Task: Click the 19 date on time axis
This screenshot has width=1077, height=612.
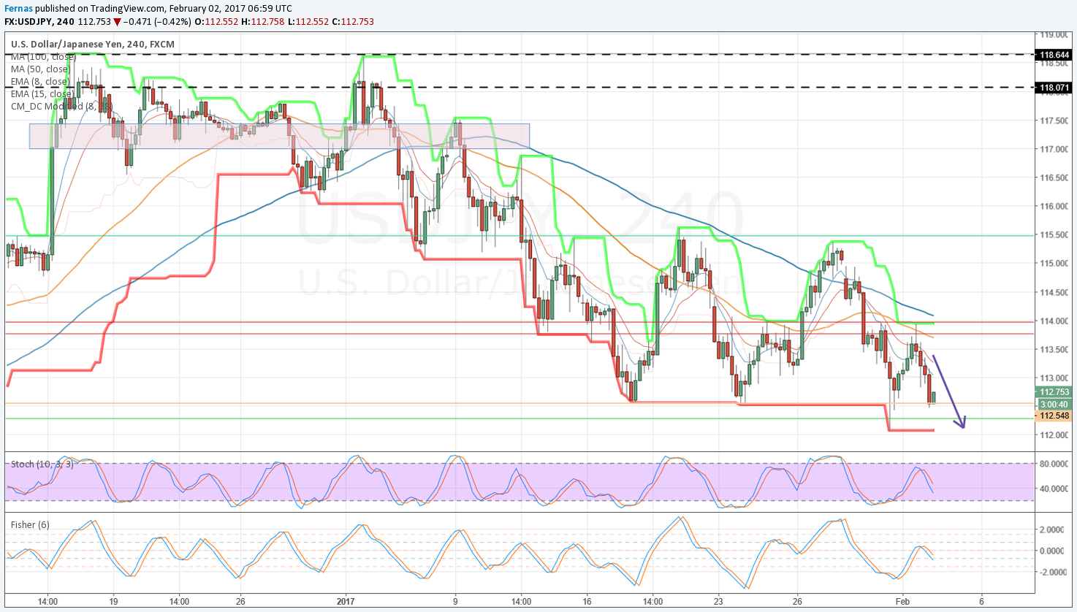Action: click(x=113, y=602)
